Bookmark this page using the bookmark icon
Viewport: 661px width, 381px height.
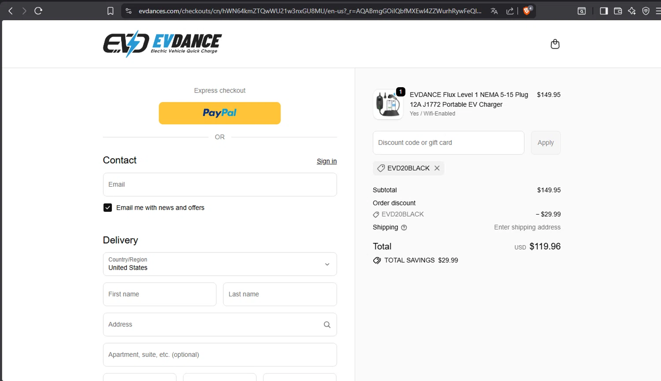(x=111, y=11)
